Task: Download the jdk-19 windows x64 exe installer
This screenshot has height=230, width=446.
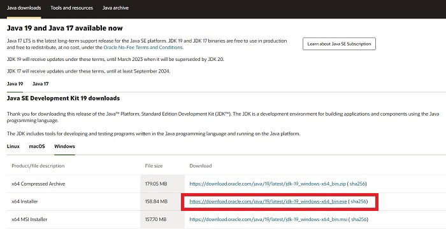Action: [x=268, y=201]
